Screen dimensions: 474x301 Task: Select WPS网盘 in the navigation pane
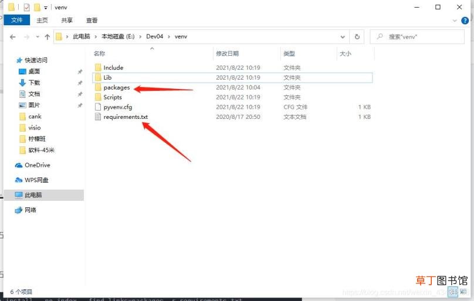[36, 180]
